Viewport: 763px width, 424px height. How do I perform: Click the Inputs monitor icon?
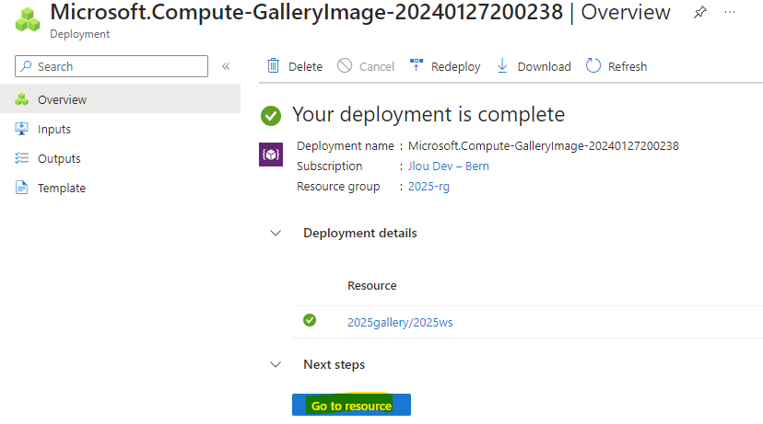coord(21,129)
